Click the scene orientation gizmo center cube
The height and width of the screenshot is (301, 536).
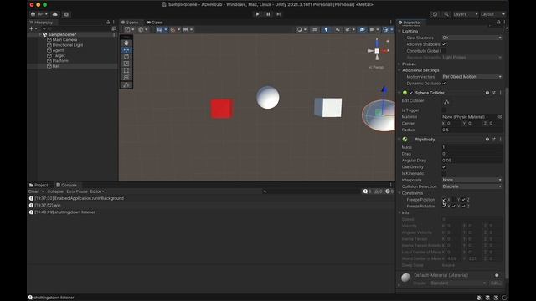377,51
